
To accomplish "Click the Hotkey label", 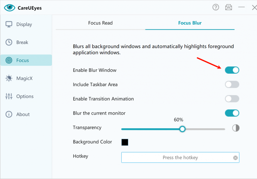I will click(x=81, y=156).
